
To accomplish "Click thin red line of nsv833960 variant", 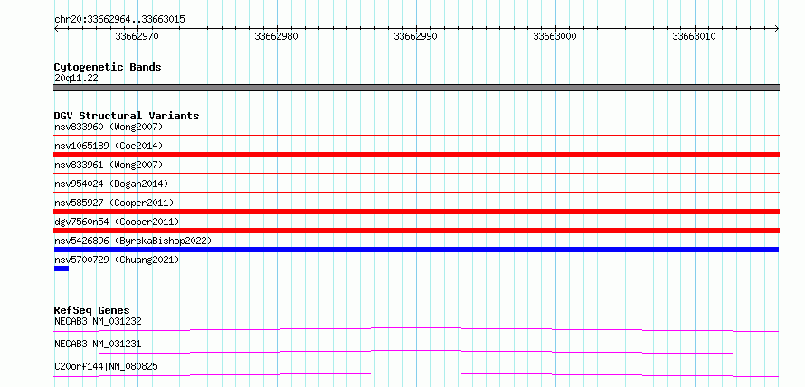I will [x=416, y=136].
